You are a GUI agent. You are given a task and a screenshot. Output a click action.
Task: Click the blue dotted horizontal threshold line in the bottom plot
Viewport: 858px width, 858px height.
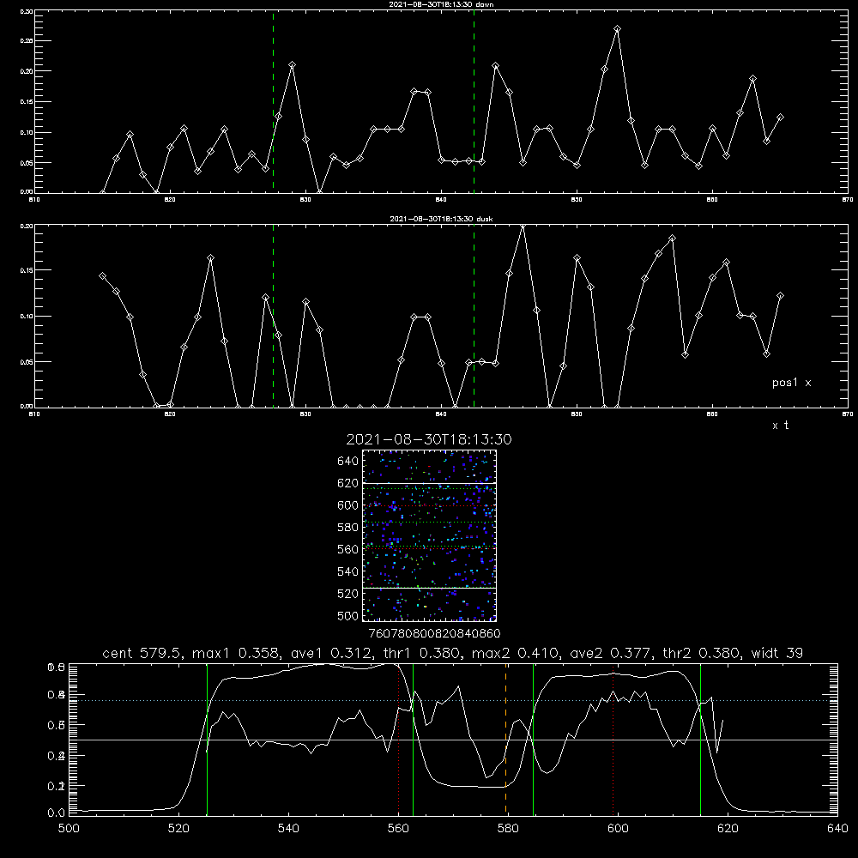tap(453, 700)
